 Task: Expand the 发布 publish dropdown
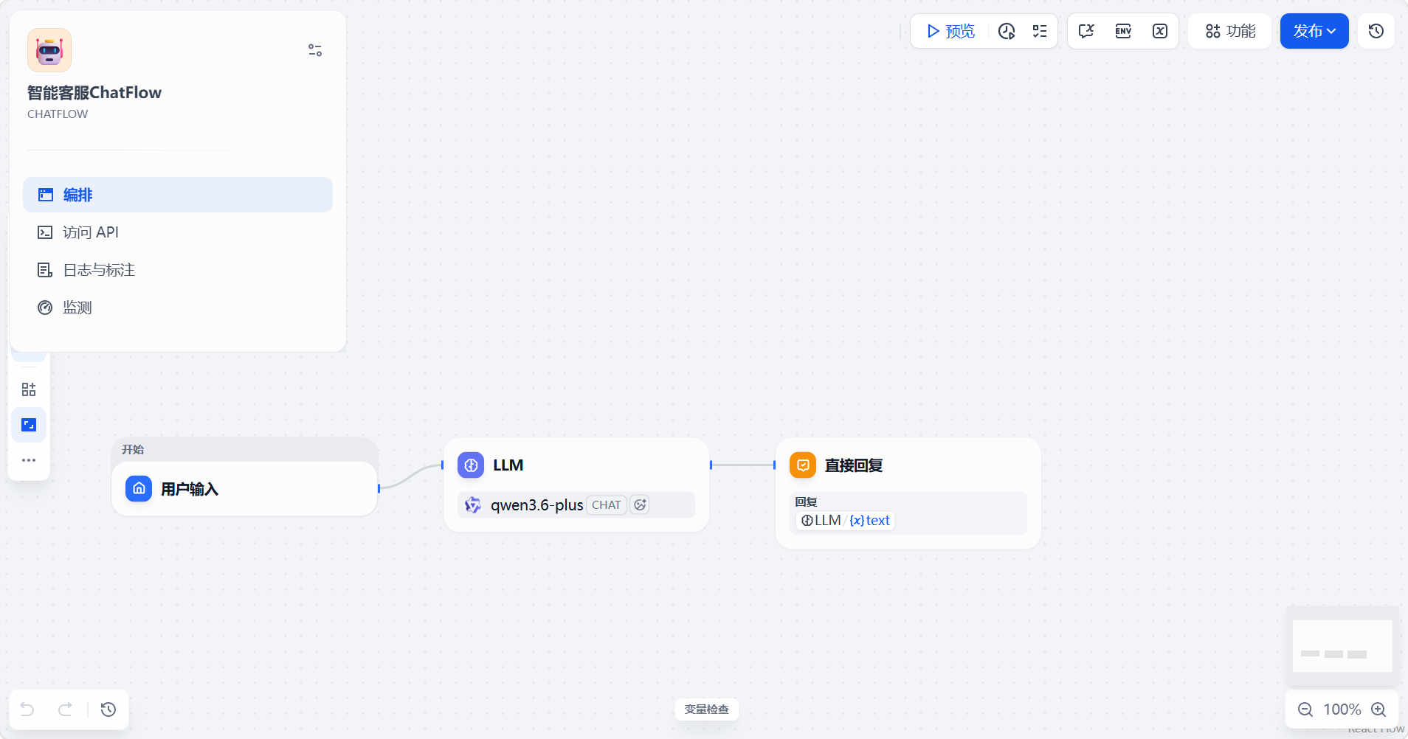1314,31
